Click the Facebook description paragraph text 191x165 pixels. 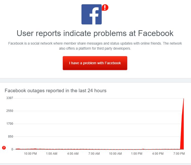[x=95, y=46]
